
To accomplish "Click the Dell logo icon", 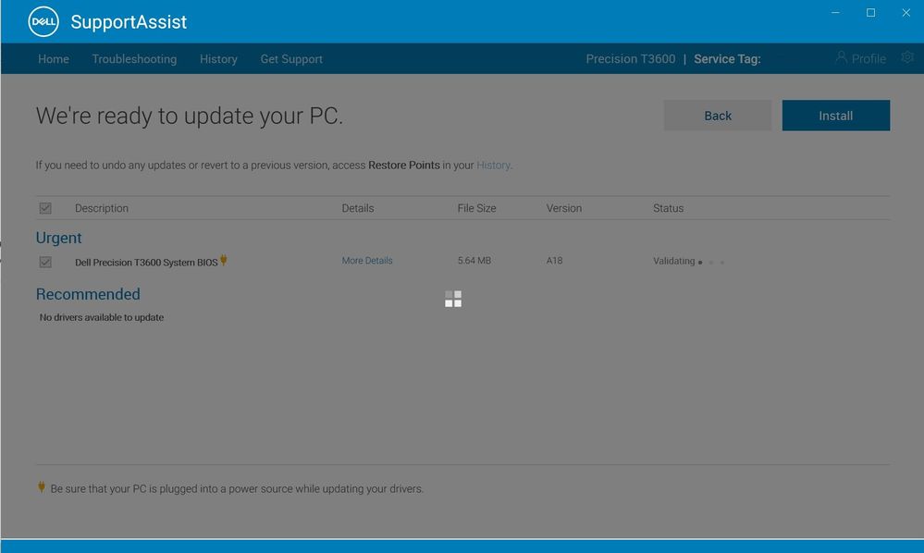I will pos(43,22).
